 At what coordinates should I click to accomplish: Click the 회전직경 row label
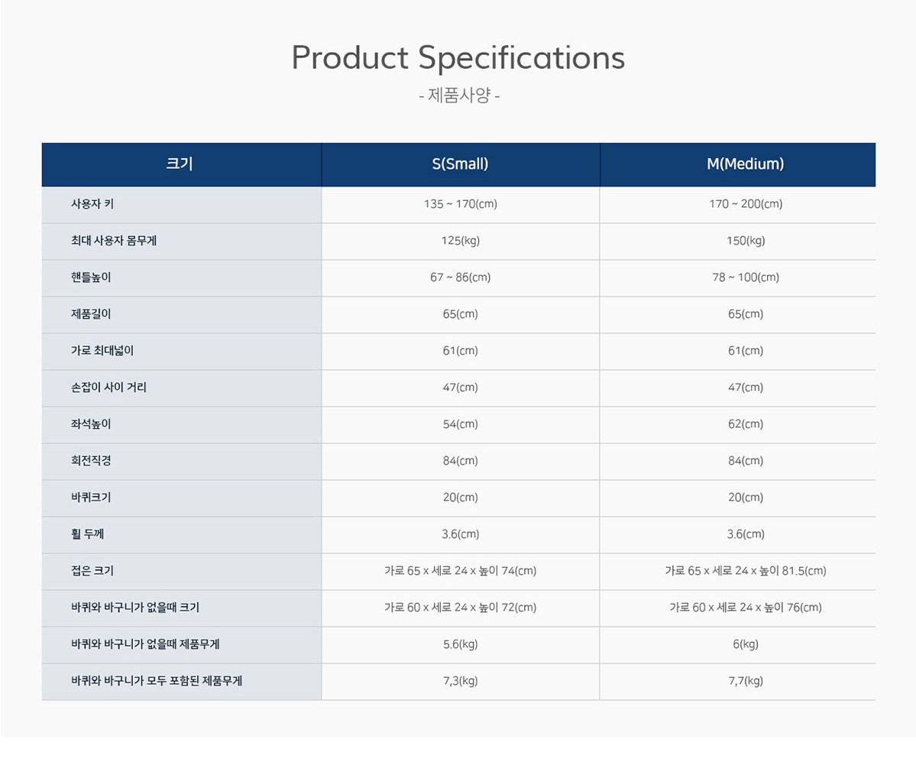[x=91, y=461]
